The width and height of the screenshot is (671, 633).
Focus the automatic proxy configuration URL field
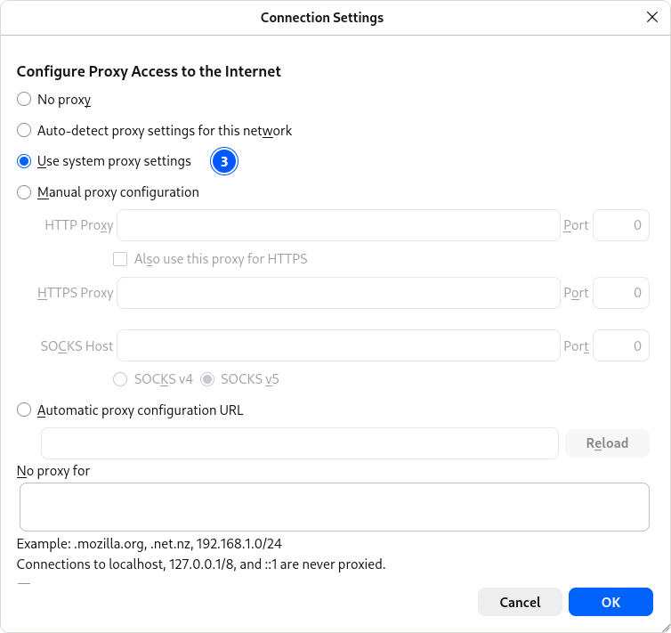300,443
